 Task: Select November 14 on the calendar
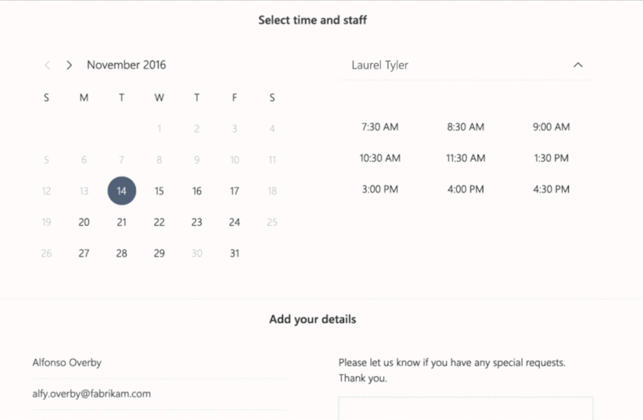[x=121, y=191]
